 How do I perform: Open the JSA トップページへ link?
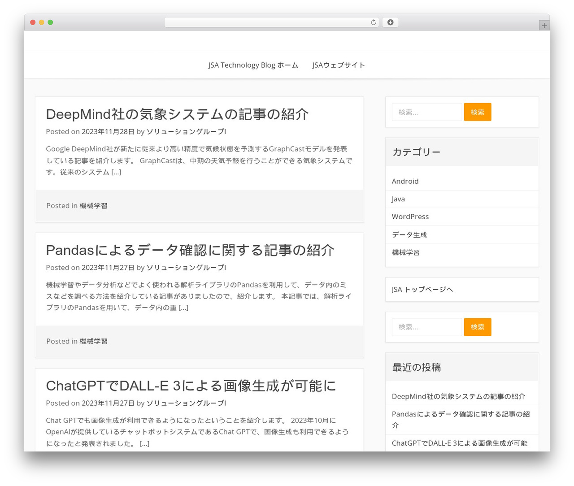coord(422,290)
